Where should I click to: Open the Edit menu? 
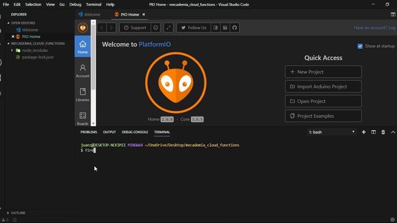(x=17, y=4)
